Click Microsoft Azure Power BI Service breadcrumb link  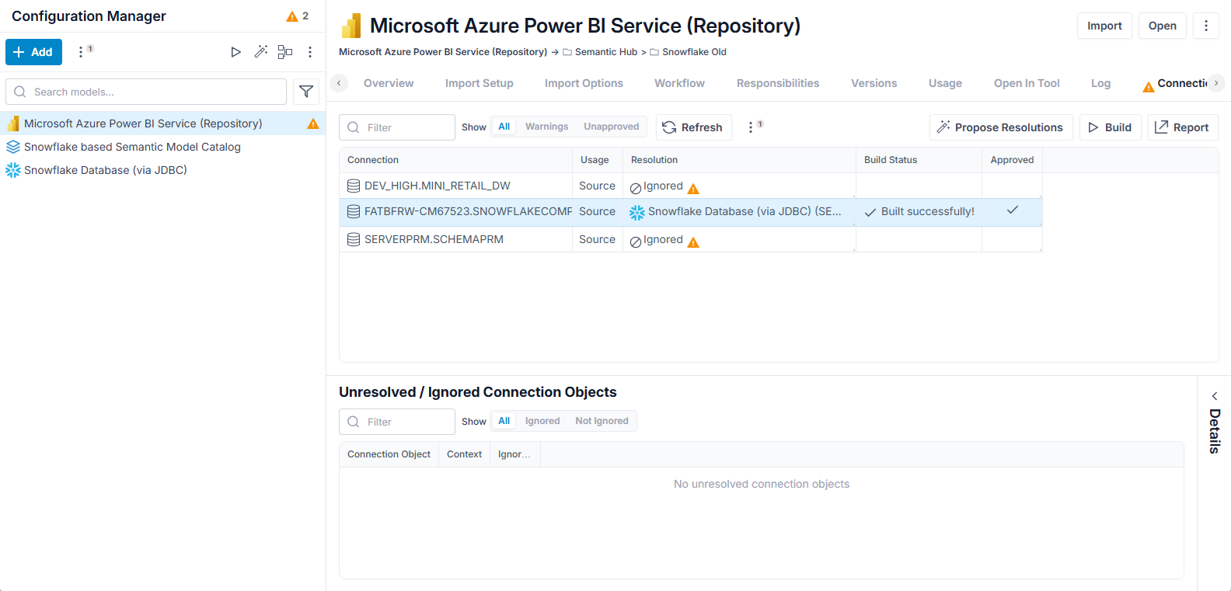[x=443, y=52]
